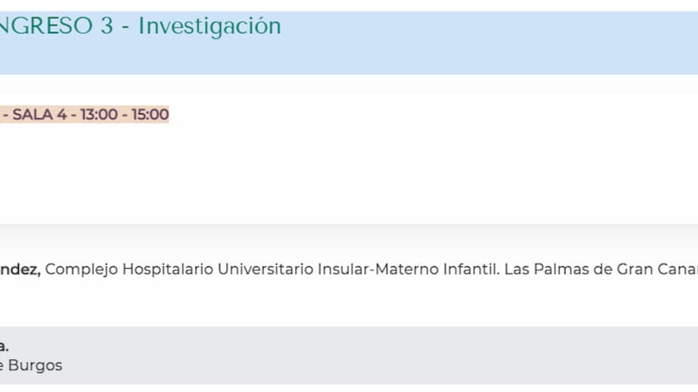Click the bold "a." text in gray row

coord(4,346)
